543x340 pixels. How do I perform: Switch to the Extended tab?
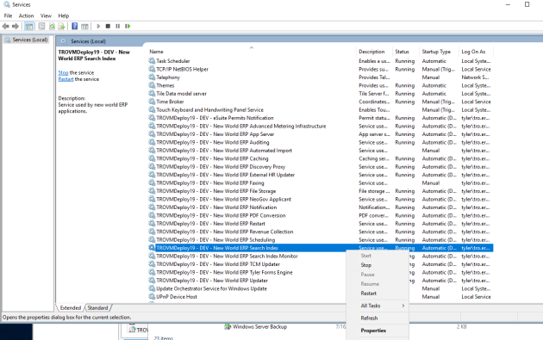71,308
